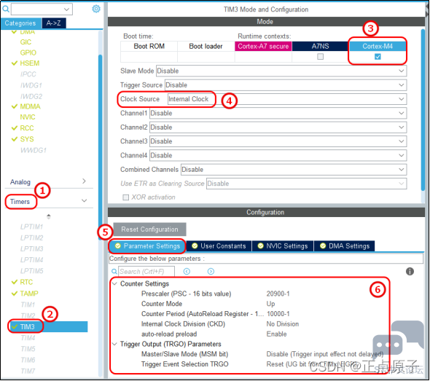Click the Reset Configuration button
The image size is (430, 381).
click(149, 229)
